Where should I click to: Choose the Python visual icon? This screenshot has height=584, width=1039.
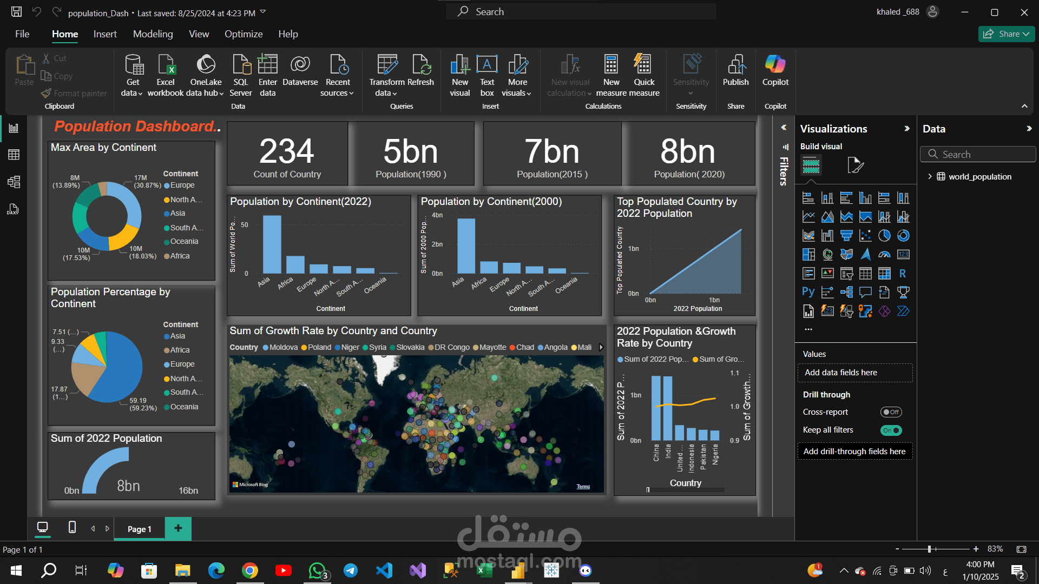[x=808, y=292]
